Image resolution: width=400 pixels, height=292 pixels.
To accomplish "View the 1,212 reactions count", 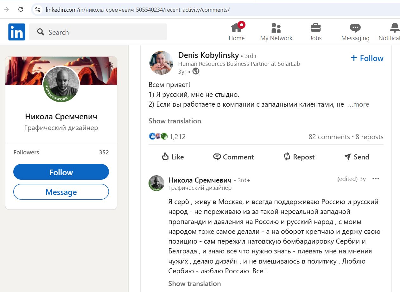I will [x=177, y=137].
